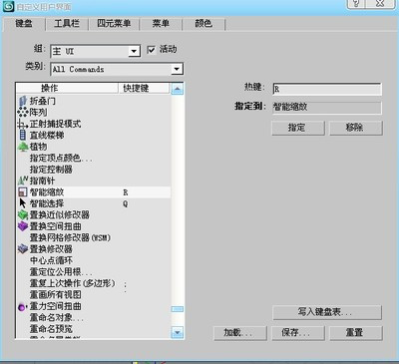The height and width of the screenshot is (364, 399).
Task: Click the 移除 remove button
Action: [x=356, y=128]
